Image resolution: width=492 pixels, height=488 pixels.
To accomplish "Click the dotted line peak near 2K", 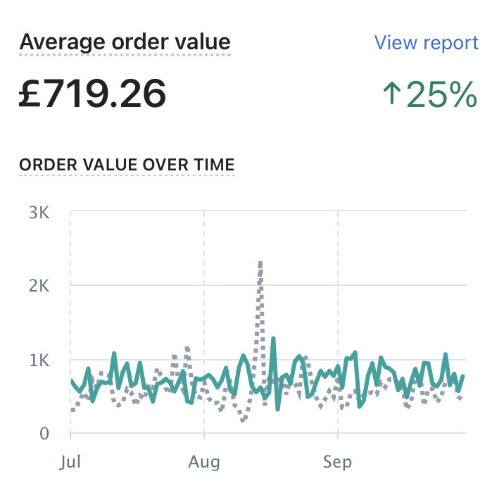I will 261,263.
